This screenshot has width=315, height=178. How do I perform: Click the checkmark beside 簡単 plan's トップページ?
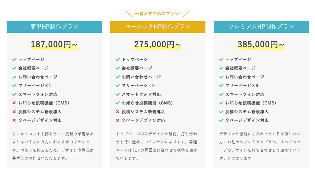click(14, 59)
